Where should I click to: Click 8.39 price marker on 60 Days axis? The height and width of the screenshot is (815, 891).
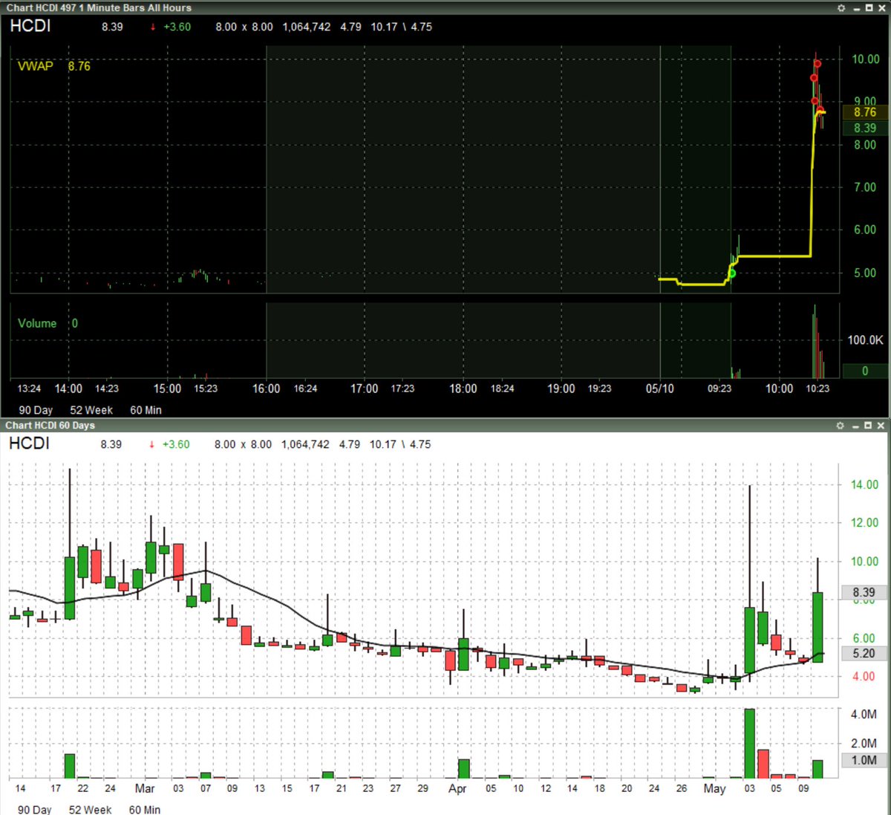[x=864, y=592]
